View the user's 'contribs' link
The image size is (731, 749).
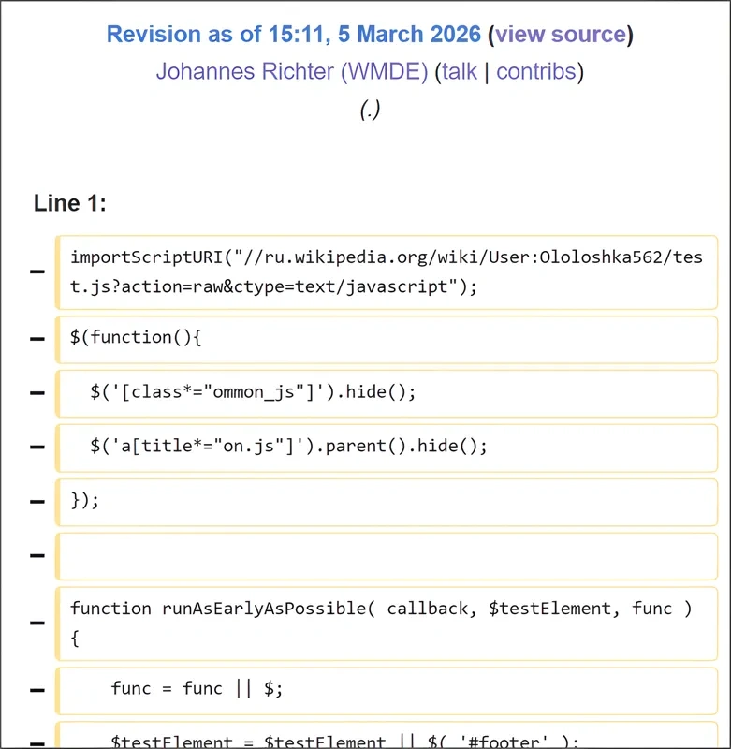pyautogui.click(x=535, y=71)
